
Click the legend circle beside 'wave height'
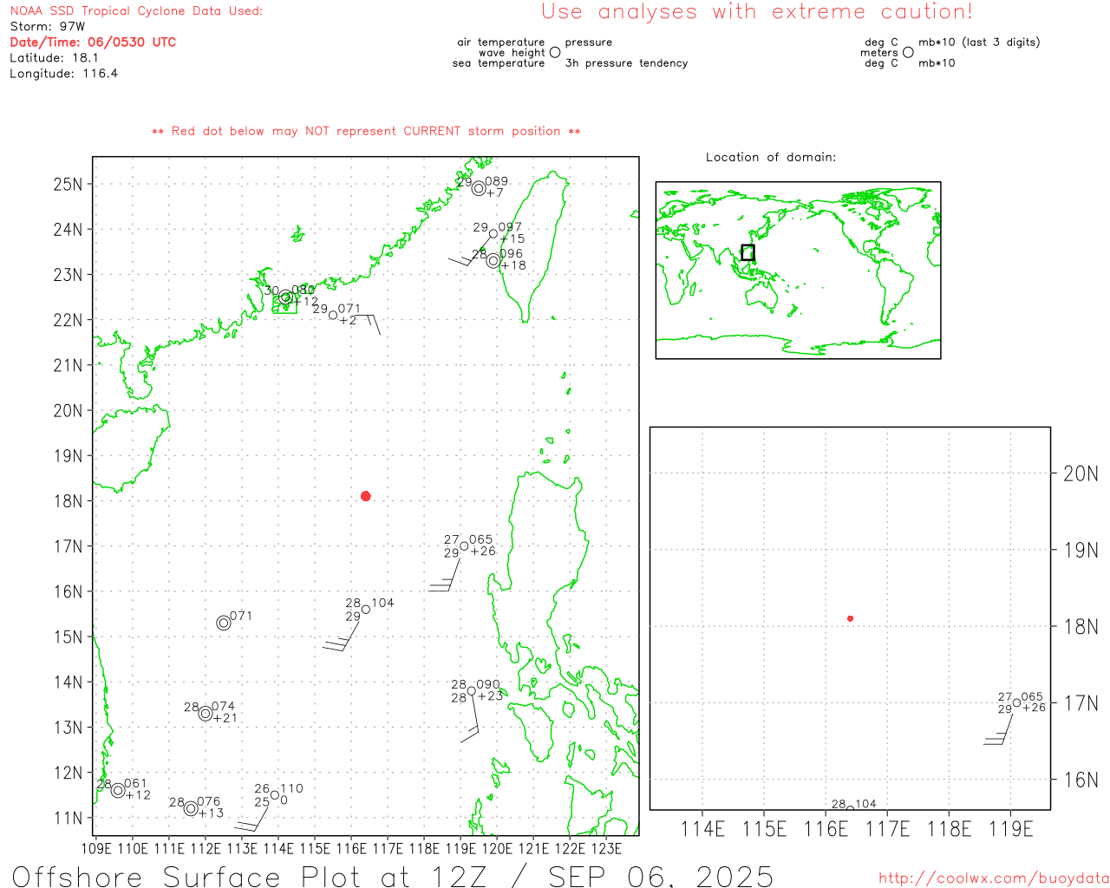[555, 52]
